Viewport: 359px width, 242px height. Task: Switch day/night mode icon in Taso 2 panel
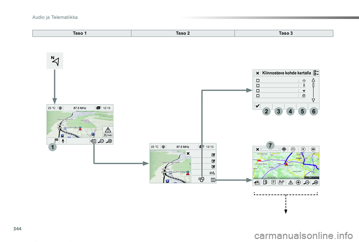tap(212, 173)
